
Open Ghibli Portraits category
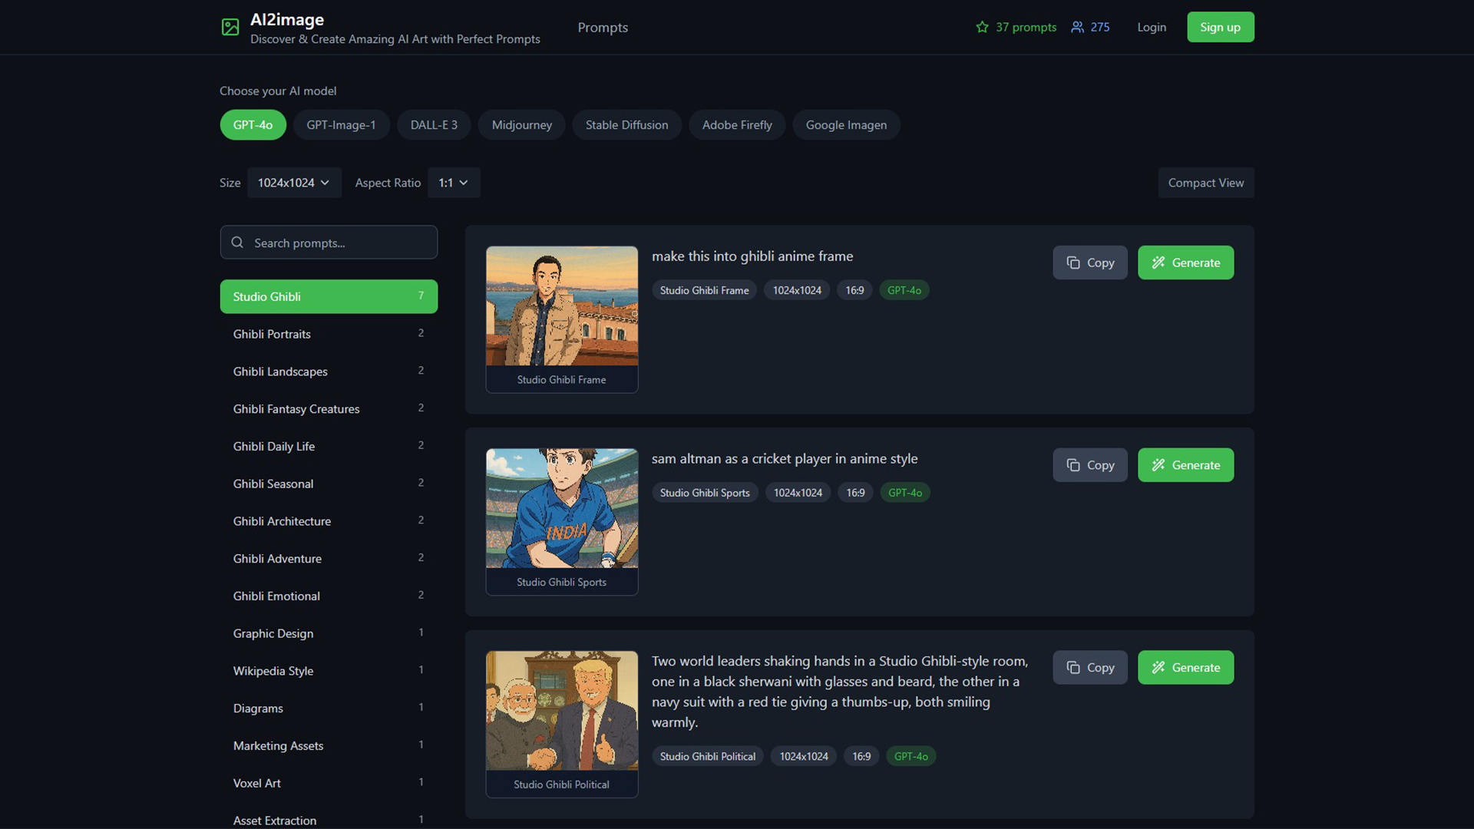coord(329,334)
